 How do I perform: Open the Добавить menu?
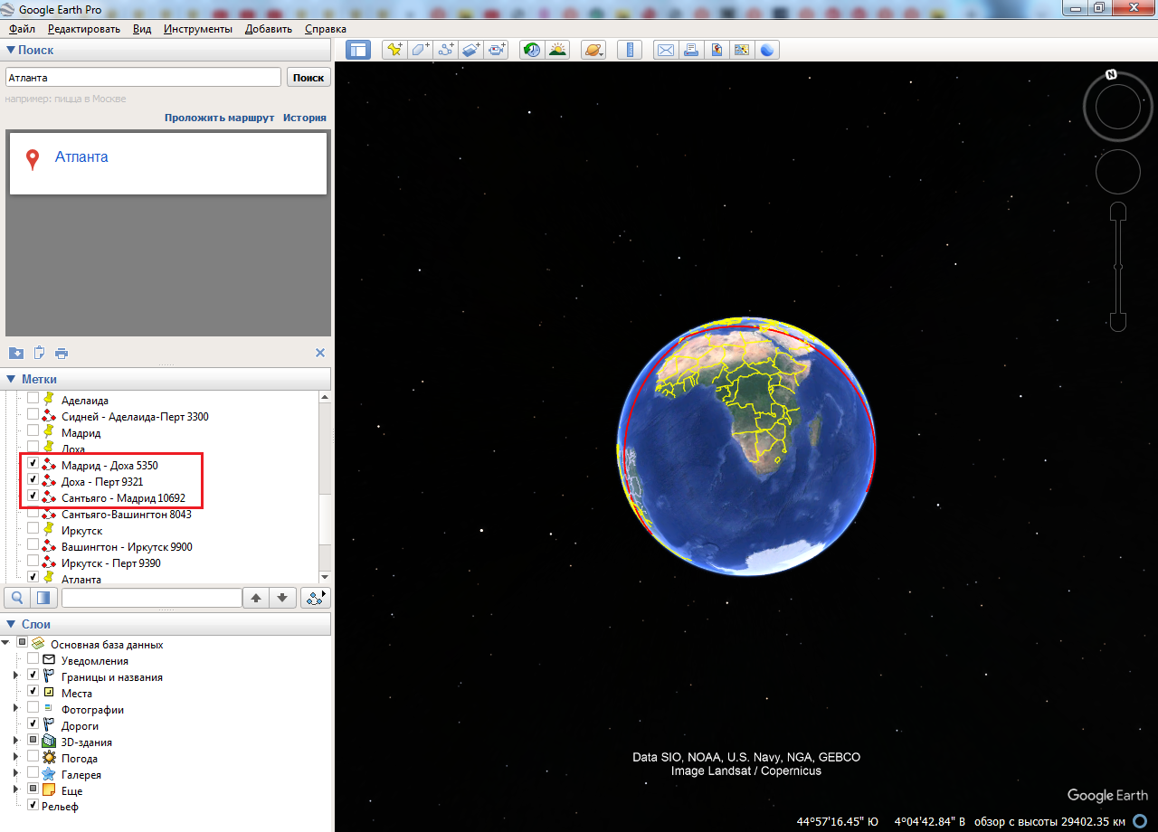click(x=268, y=29)
